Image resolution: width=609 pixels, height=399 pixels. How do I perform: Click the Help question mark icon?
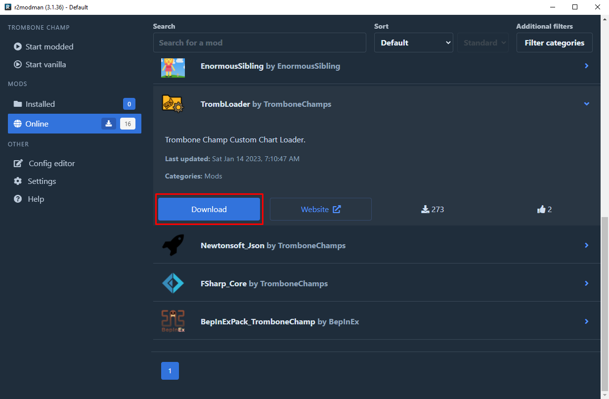pyautogui.click(x=18, y=199)
